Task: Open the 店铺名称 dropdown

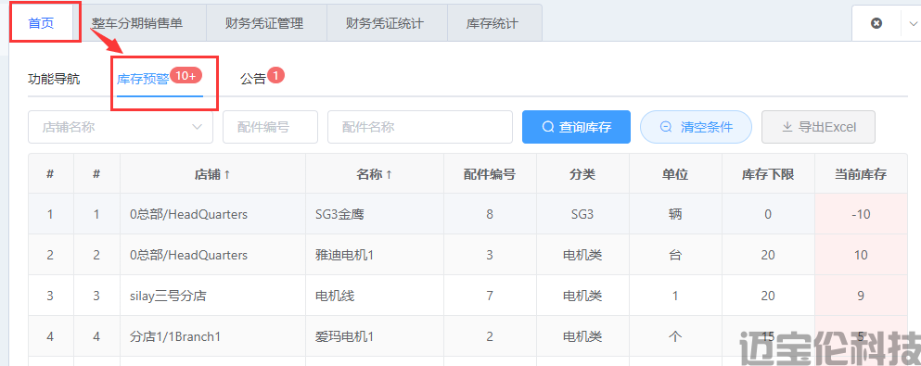Action: pyautogui.click(x=121, y=127)
